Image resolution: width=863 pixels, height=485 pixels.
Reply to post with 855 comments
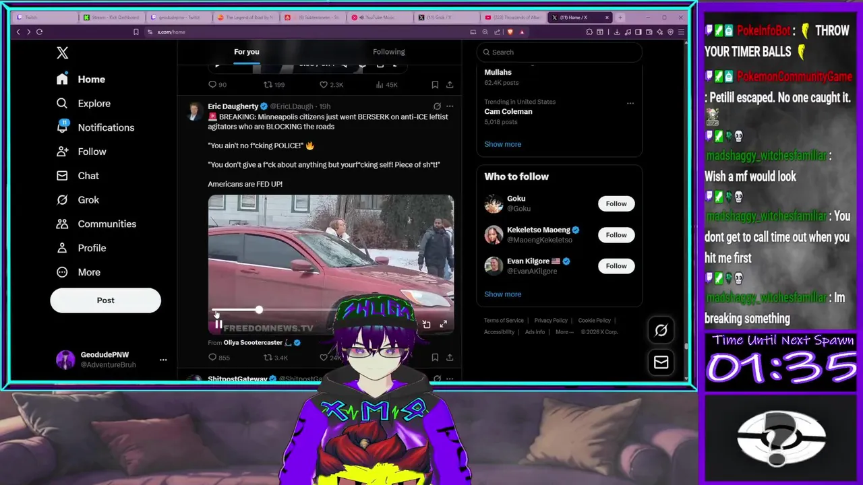(218, 358)
